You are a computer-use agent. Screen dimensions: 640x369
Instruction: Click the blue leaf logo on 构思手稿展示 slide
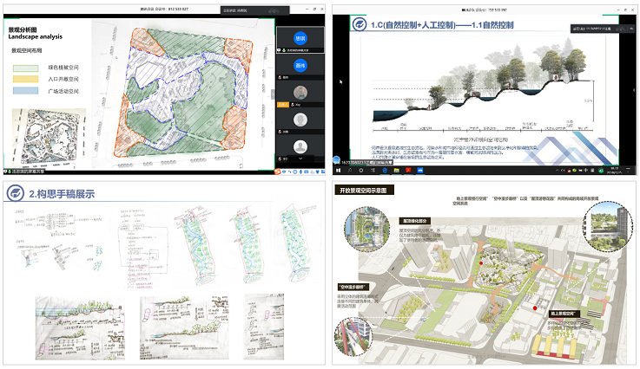tap(18, 193)
